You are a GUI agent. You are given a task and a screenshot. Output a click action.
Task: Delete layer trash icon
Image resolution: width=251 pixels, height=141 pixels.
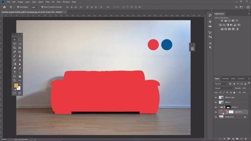tap(246, 139)
